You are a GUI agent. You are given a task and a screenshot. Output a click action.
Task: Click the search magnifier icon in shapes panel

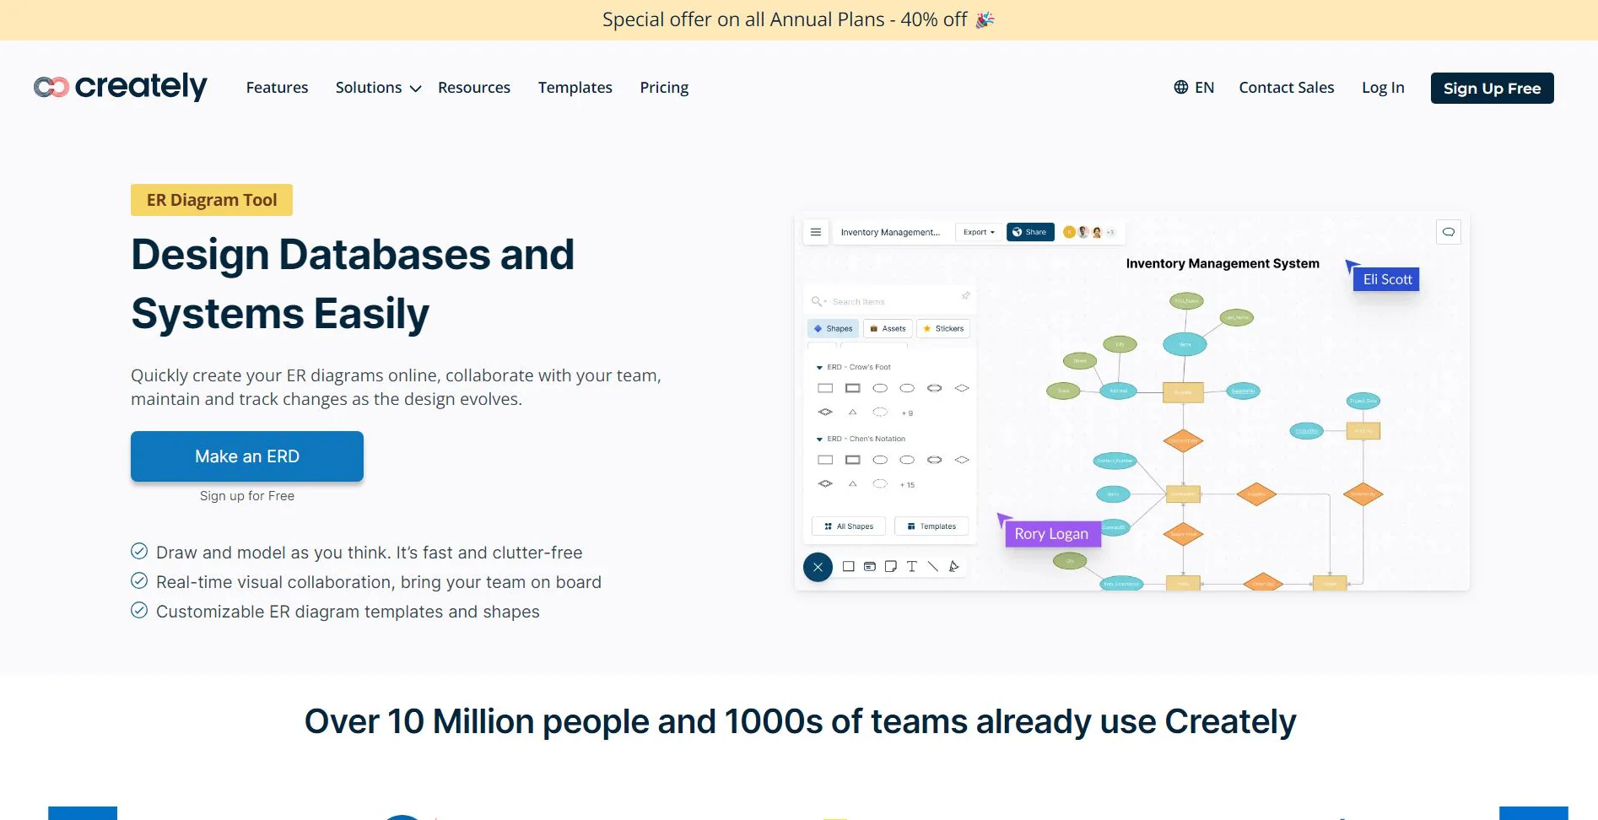(x=818, y=301)
